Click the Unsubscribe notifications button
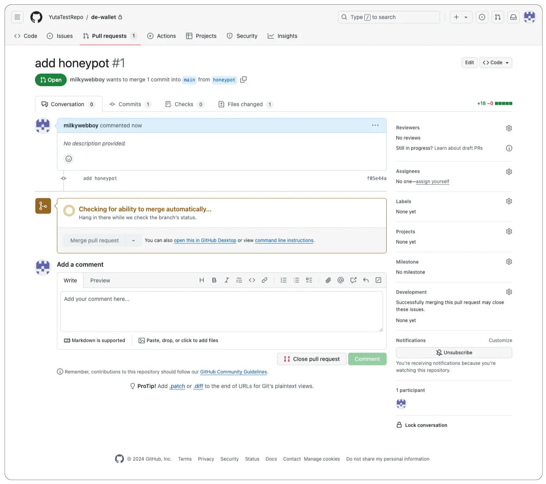Image resolution: width=546 pixels, height=484 pixels. coord(454,352)
